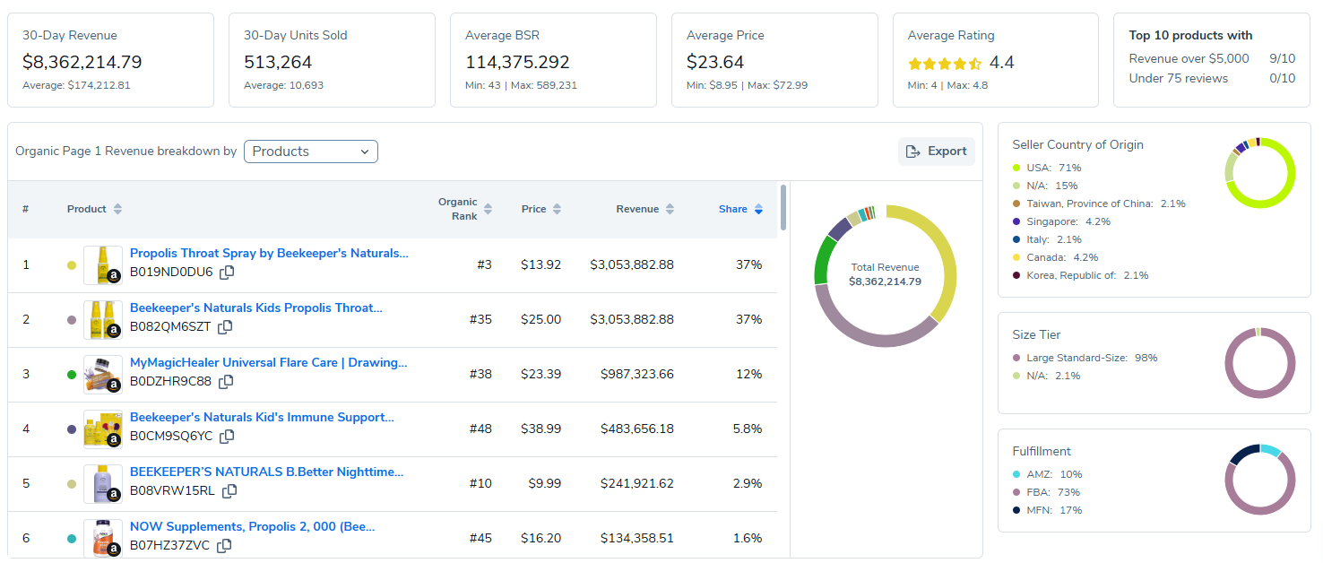Viewport: 1323px width, 563px height.
Task: Click Korea, Republic of legend entry
Action: 1080,275
